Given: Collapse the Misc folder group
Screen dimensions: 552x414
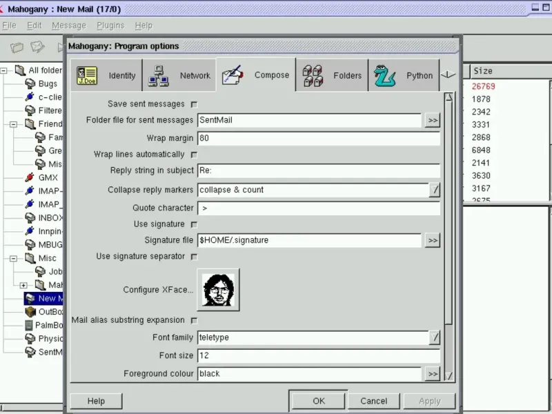Looking at the screenshot, I should coord(13,259).
